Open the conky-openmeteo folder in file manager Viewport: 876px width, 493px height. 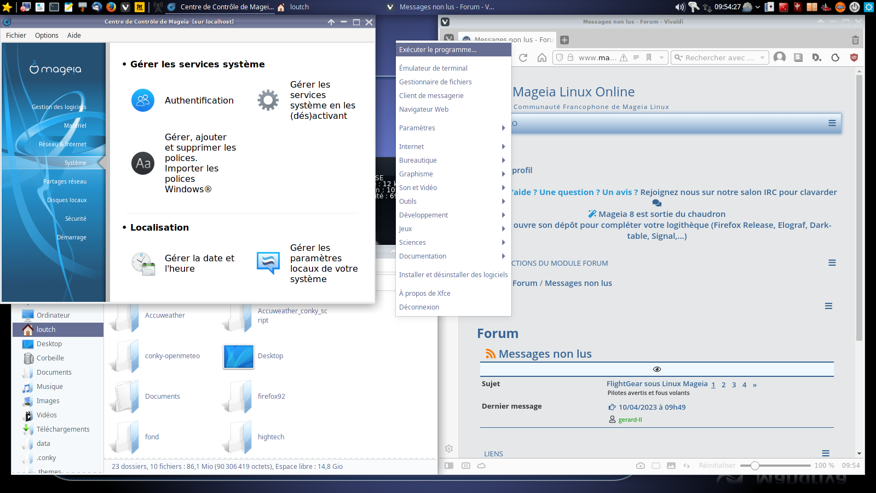(155, 356)
